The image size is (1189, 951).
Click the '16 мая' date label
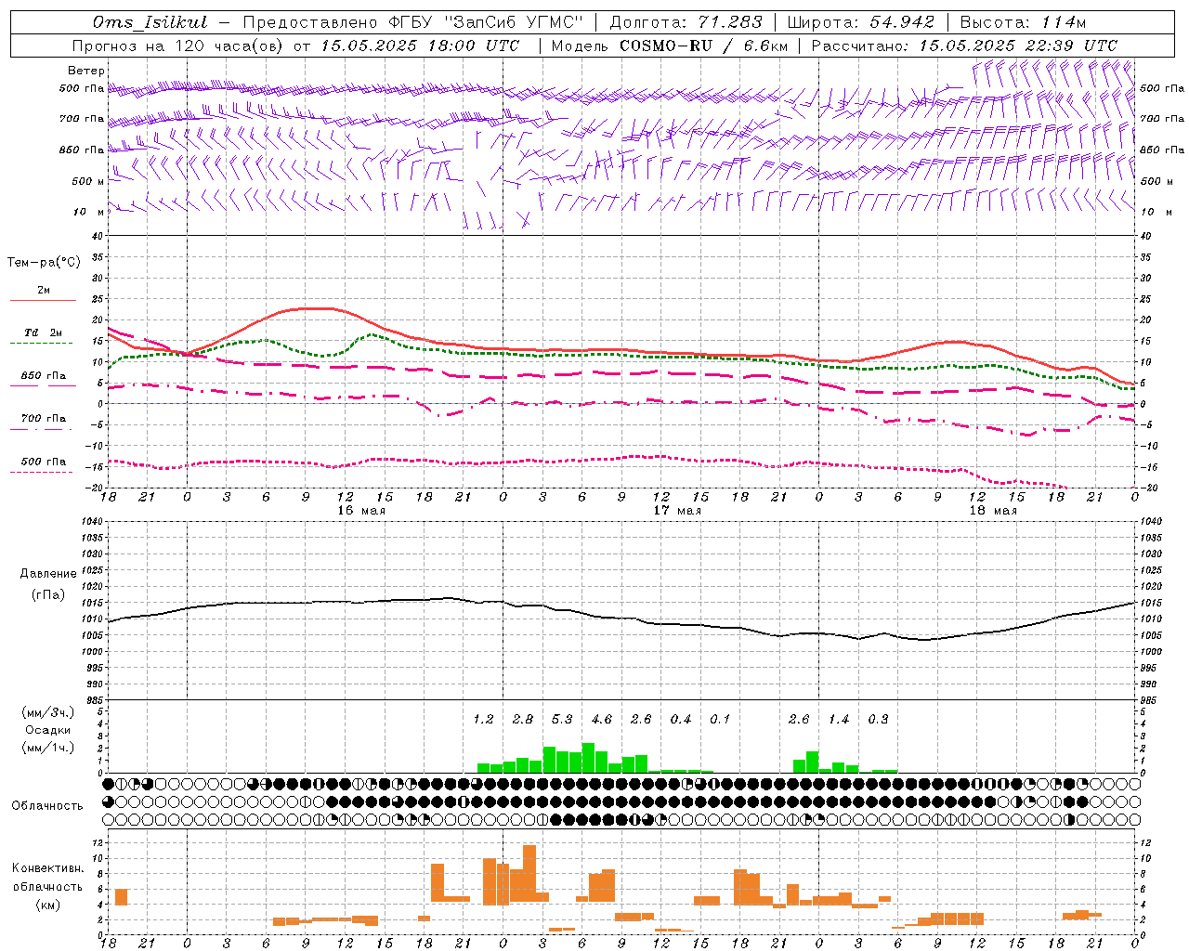tap(361, 511)
